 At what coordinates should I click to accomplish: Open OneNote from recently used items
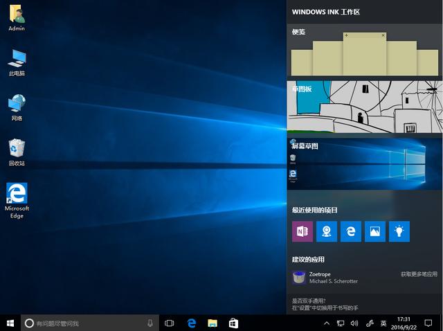(302, 231)
